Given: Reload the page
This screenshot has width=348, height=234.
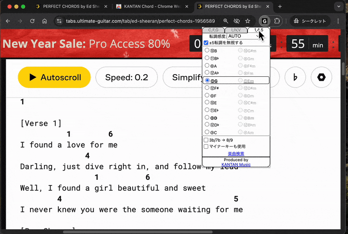Looking at the screenshot, I should tap(32, 21).
